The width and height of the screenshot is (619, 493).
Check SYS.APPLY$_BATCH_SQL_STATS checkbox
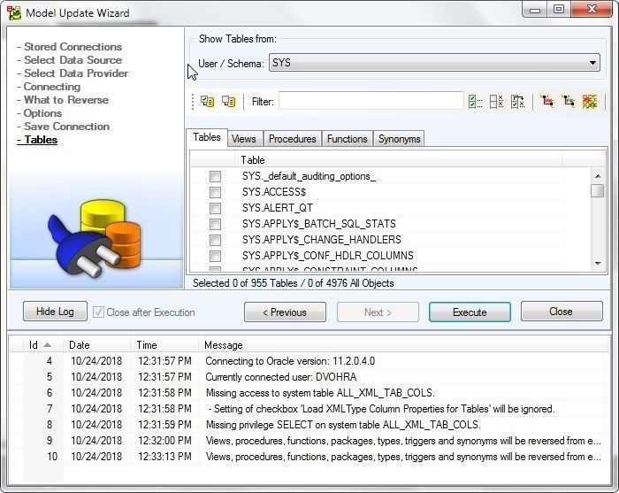pyautogui.click(x=215, y=224)
